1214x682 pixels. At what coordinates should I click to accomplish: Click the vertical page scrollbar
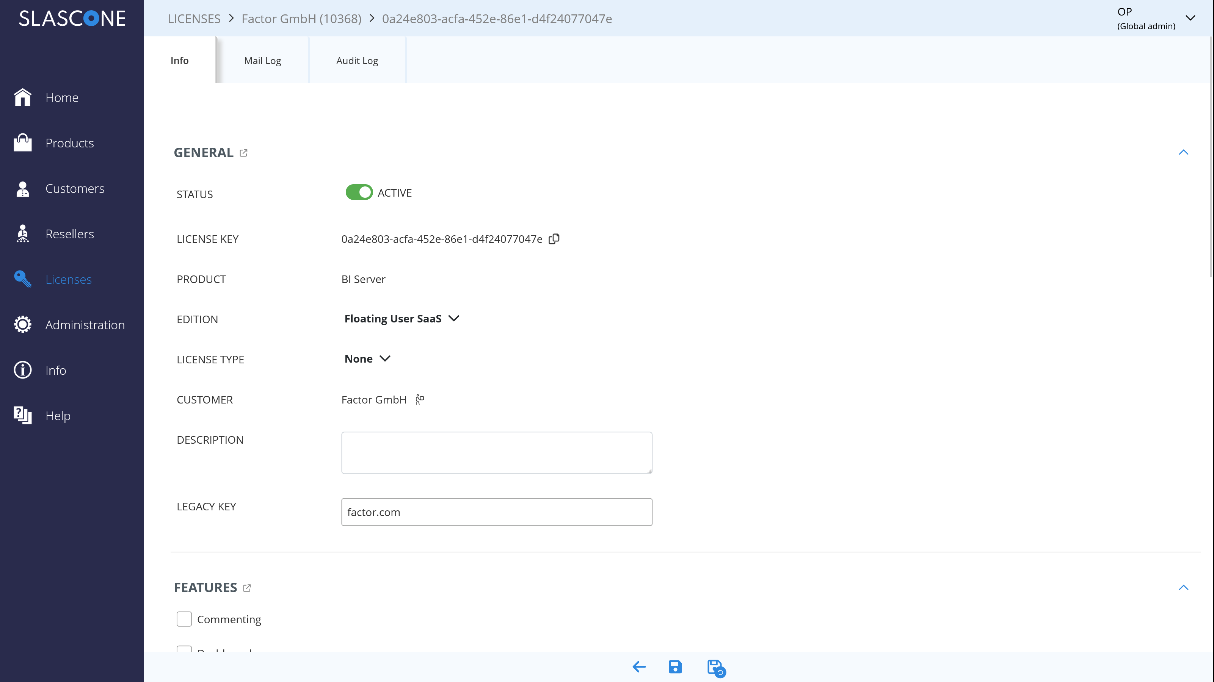[1211, 158]
